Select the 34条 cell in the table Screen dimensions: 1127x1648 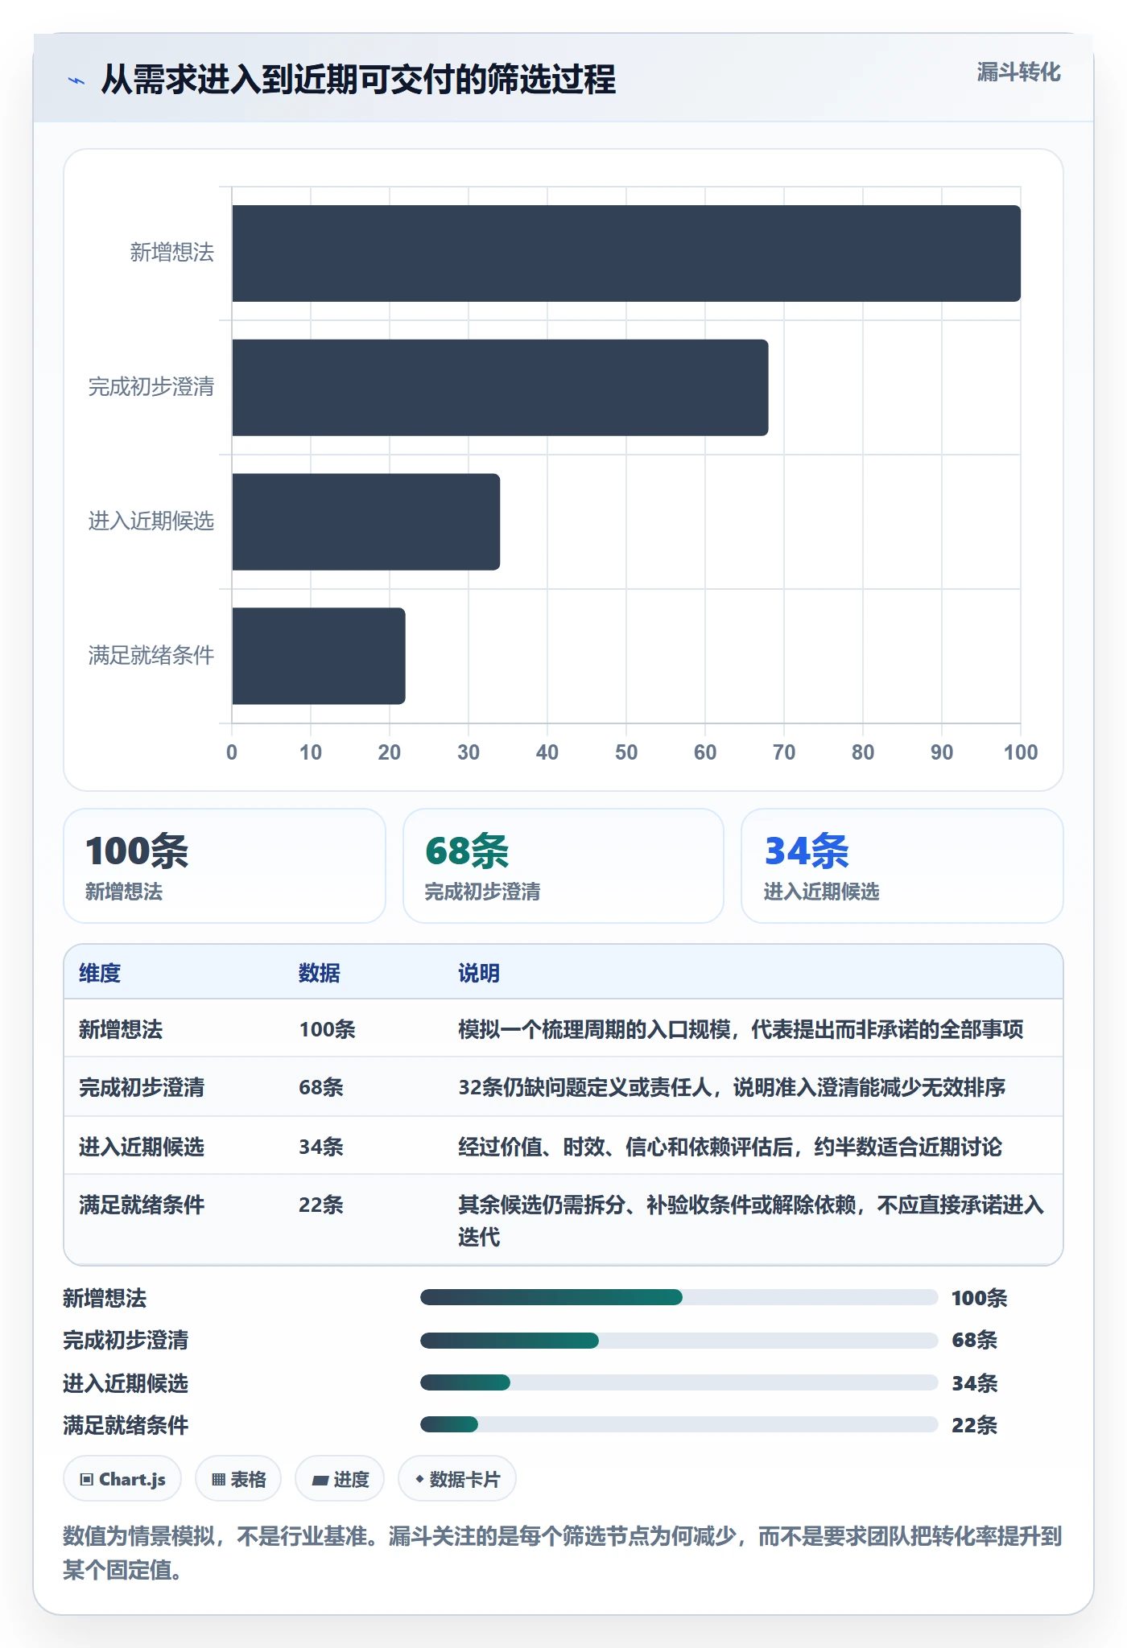[321, 1147]
